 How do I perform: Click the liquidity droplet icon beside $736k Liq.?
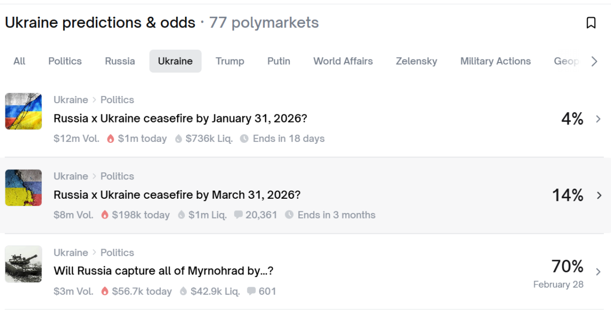(178, 139)
